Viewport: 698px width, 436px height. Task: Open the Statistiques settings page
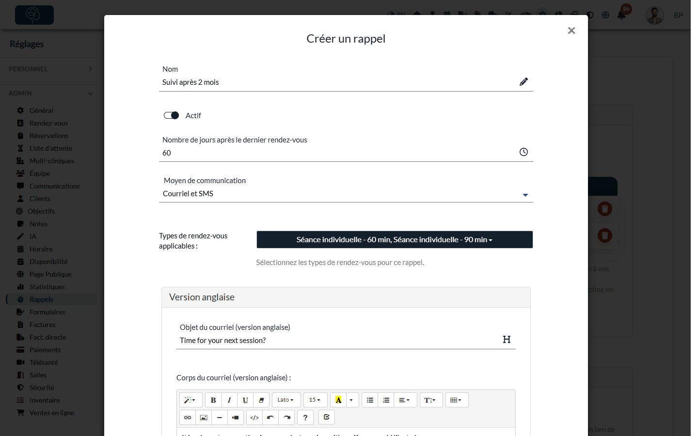[x=47, y=287]
